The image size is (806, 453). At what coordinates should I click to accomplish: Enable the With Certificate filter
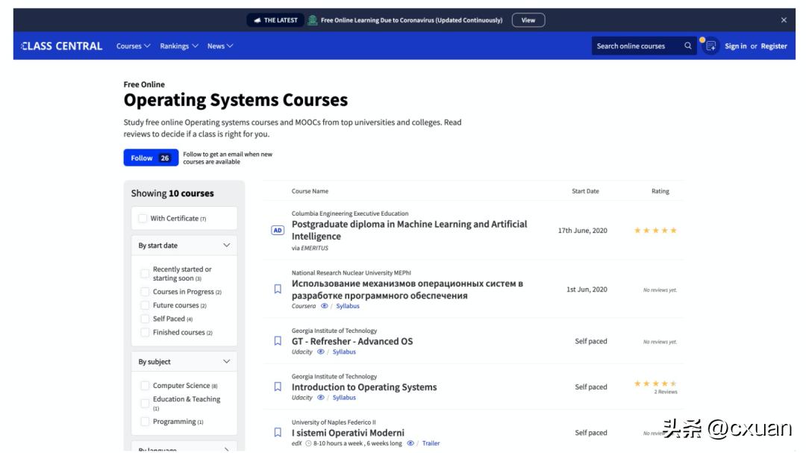[x=143, y=219]
